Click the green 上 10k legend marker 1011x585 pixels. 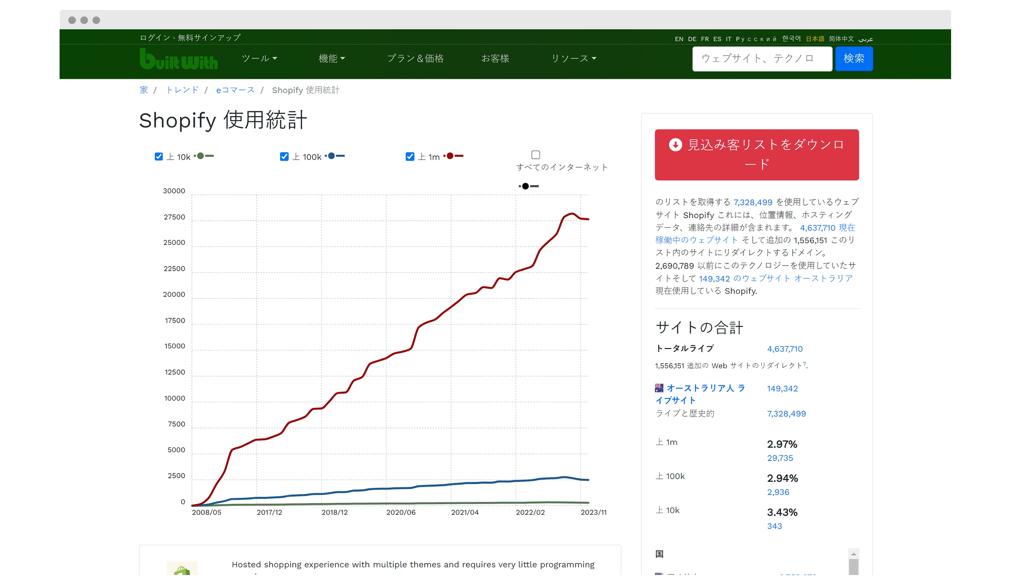[x=203, y=156]
